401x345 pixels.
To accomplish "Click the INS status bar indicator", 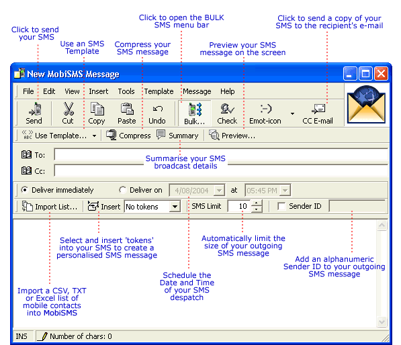I will pyautogui.click(x=21, y=336).
